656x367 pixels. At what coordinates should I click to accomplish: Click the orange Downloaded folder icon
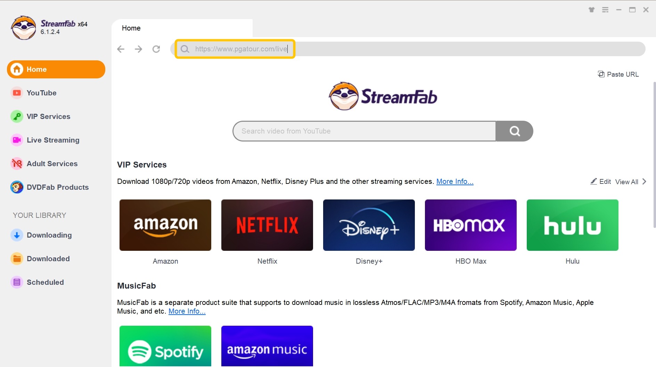tap(17, 259)
